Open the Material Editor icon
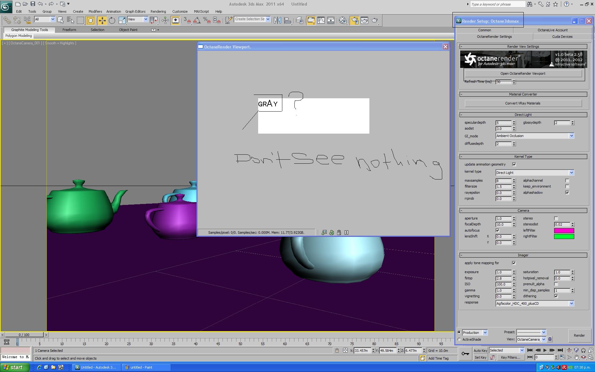The width and height of the screenshot is (595, 372). (x=343, y=20)
